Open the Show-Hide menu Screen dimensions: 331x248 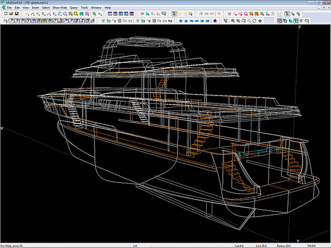[59, 8]
